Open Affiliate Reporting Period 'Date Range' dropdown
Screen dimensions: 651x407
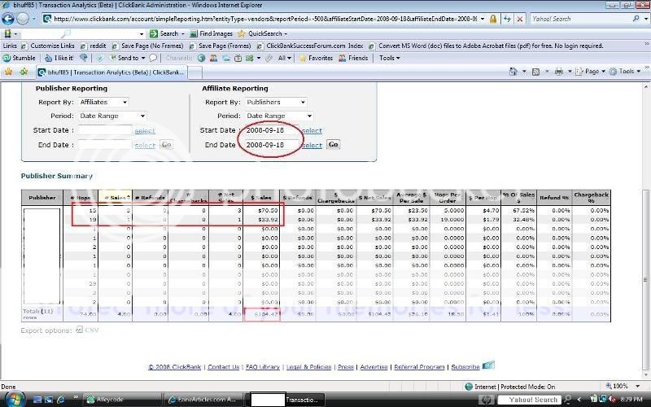click(x=279, y=116)
